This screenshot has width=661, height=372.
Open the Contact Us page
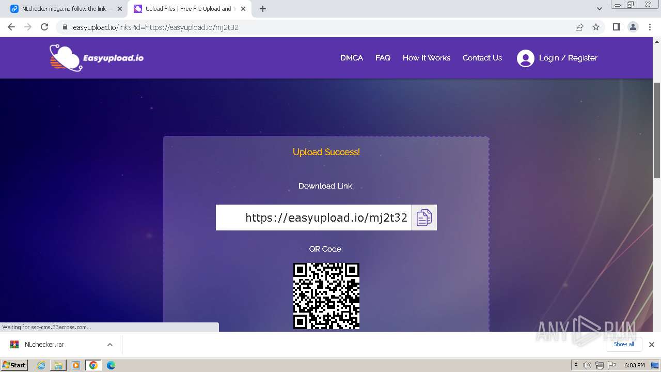pos(482,58)
